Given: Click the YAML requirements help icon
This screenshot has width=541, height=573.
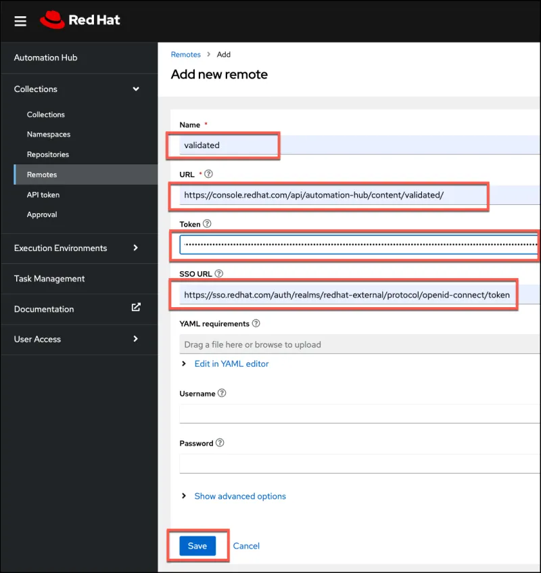Looking at the screenshot, I should pyautogui.click(x=256, y=324).
